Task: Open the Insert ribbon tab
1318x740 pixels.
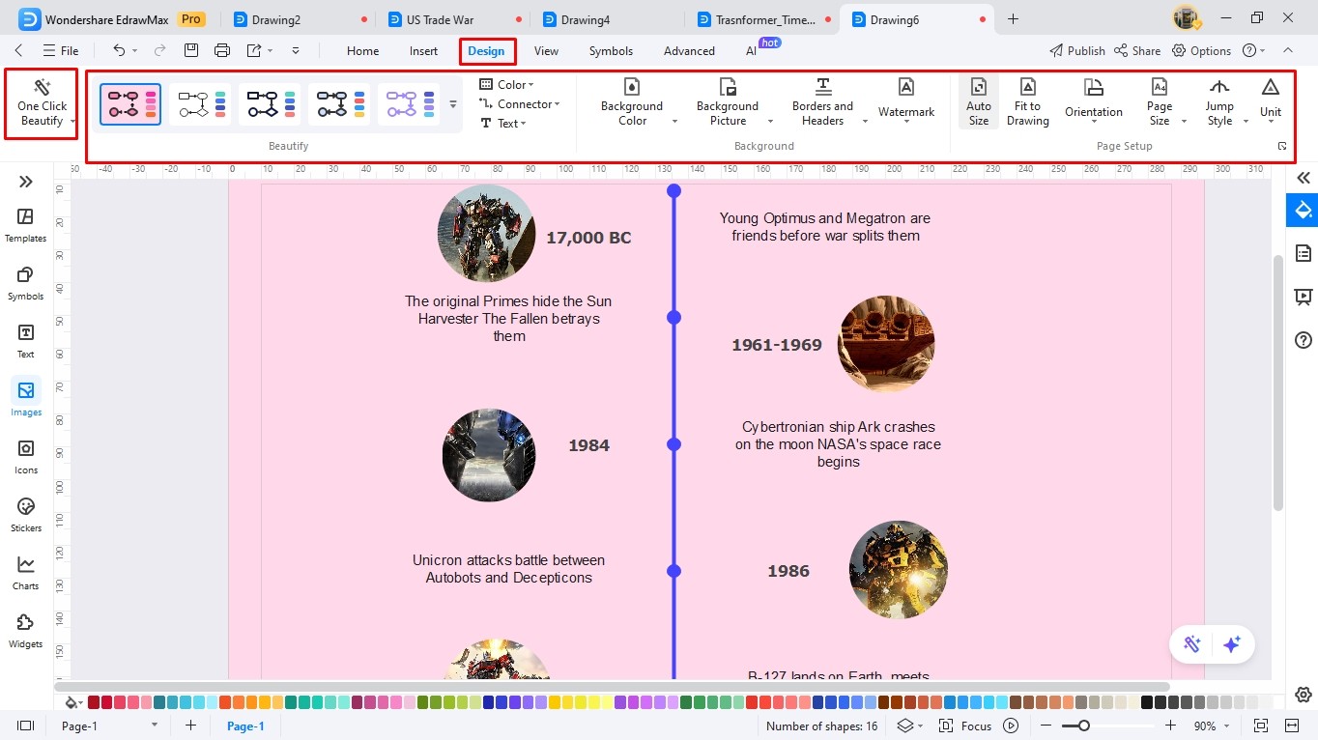Action: point(423,50)
